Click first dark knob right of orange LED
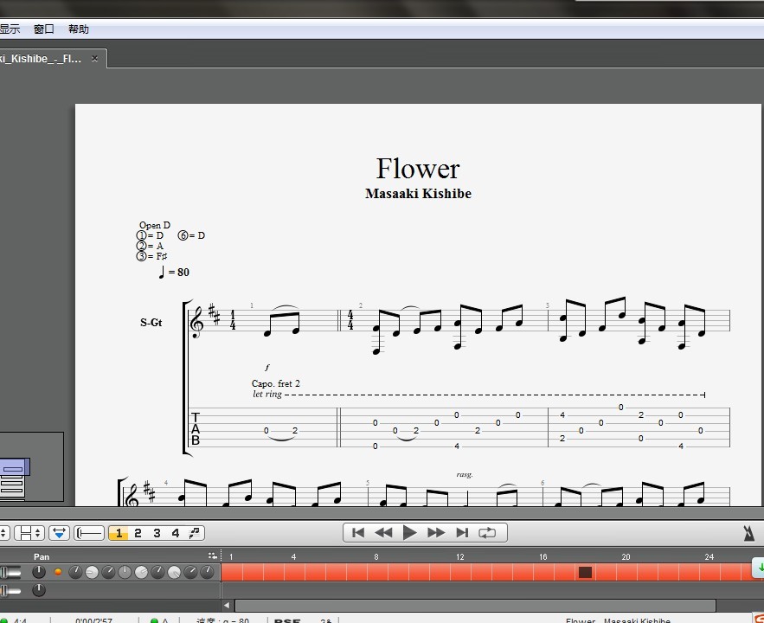The image size is (764, 623). (75, 572)
